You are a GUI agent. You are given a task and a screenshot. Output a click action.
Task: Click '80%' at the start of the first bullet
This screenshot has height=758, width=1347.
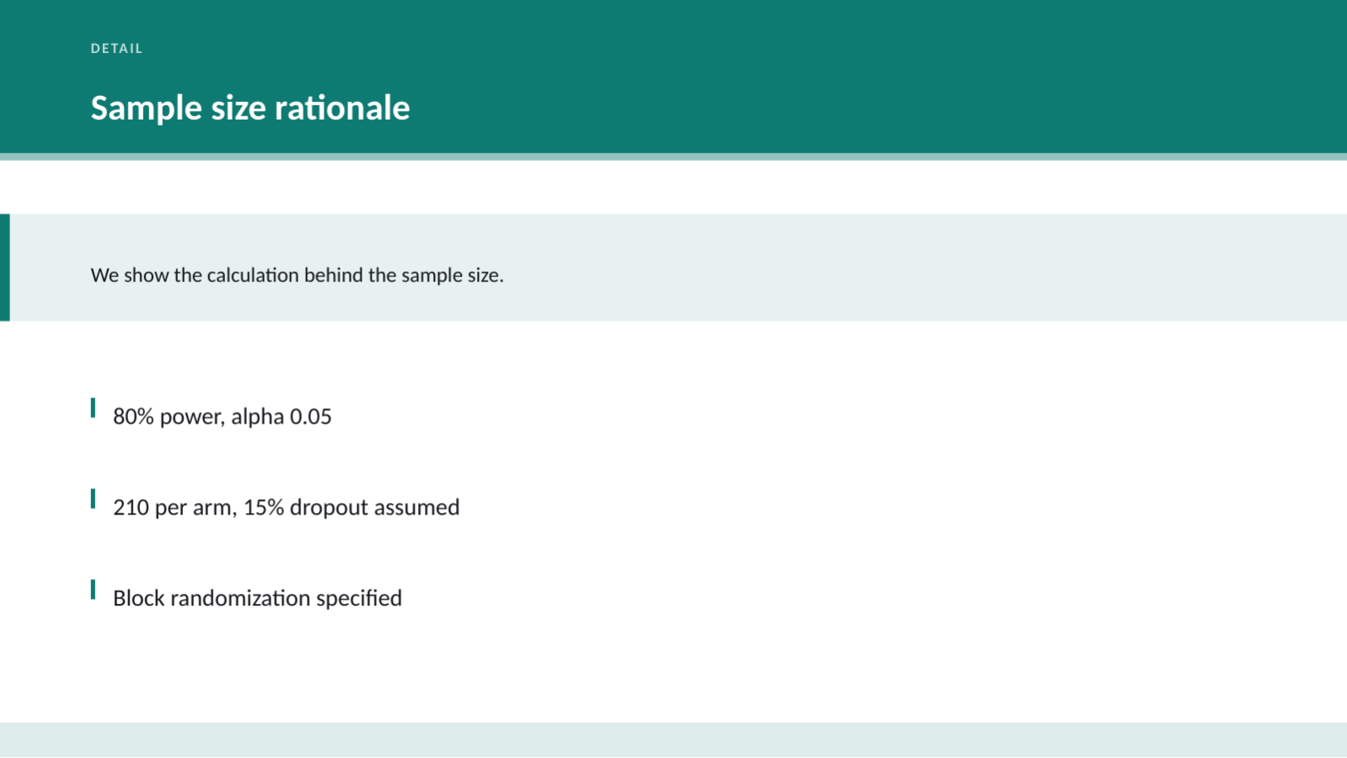click(x=133, y=416)
